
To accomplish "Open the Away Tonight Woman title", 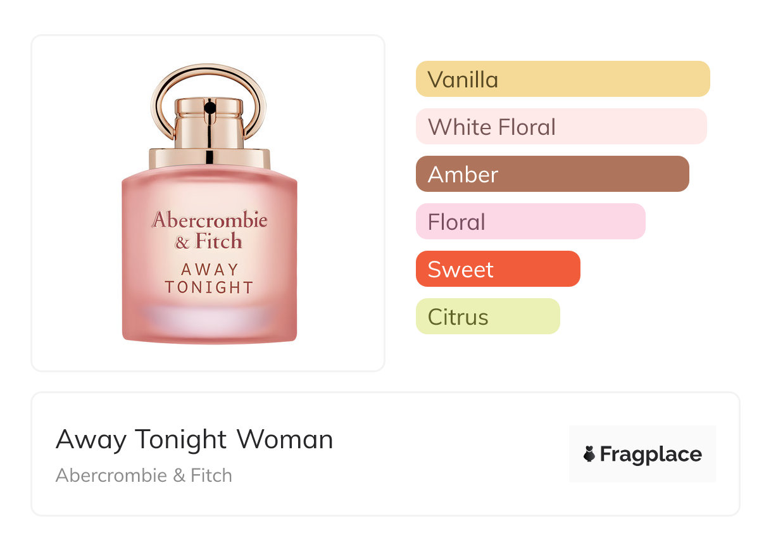I will (194, 439).
